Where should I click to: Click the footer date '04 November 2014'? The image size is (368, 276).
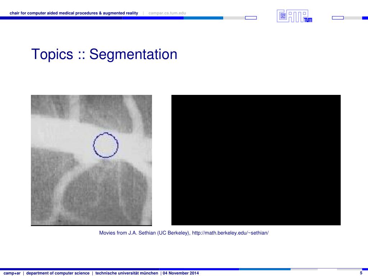[x=181, y=273]
